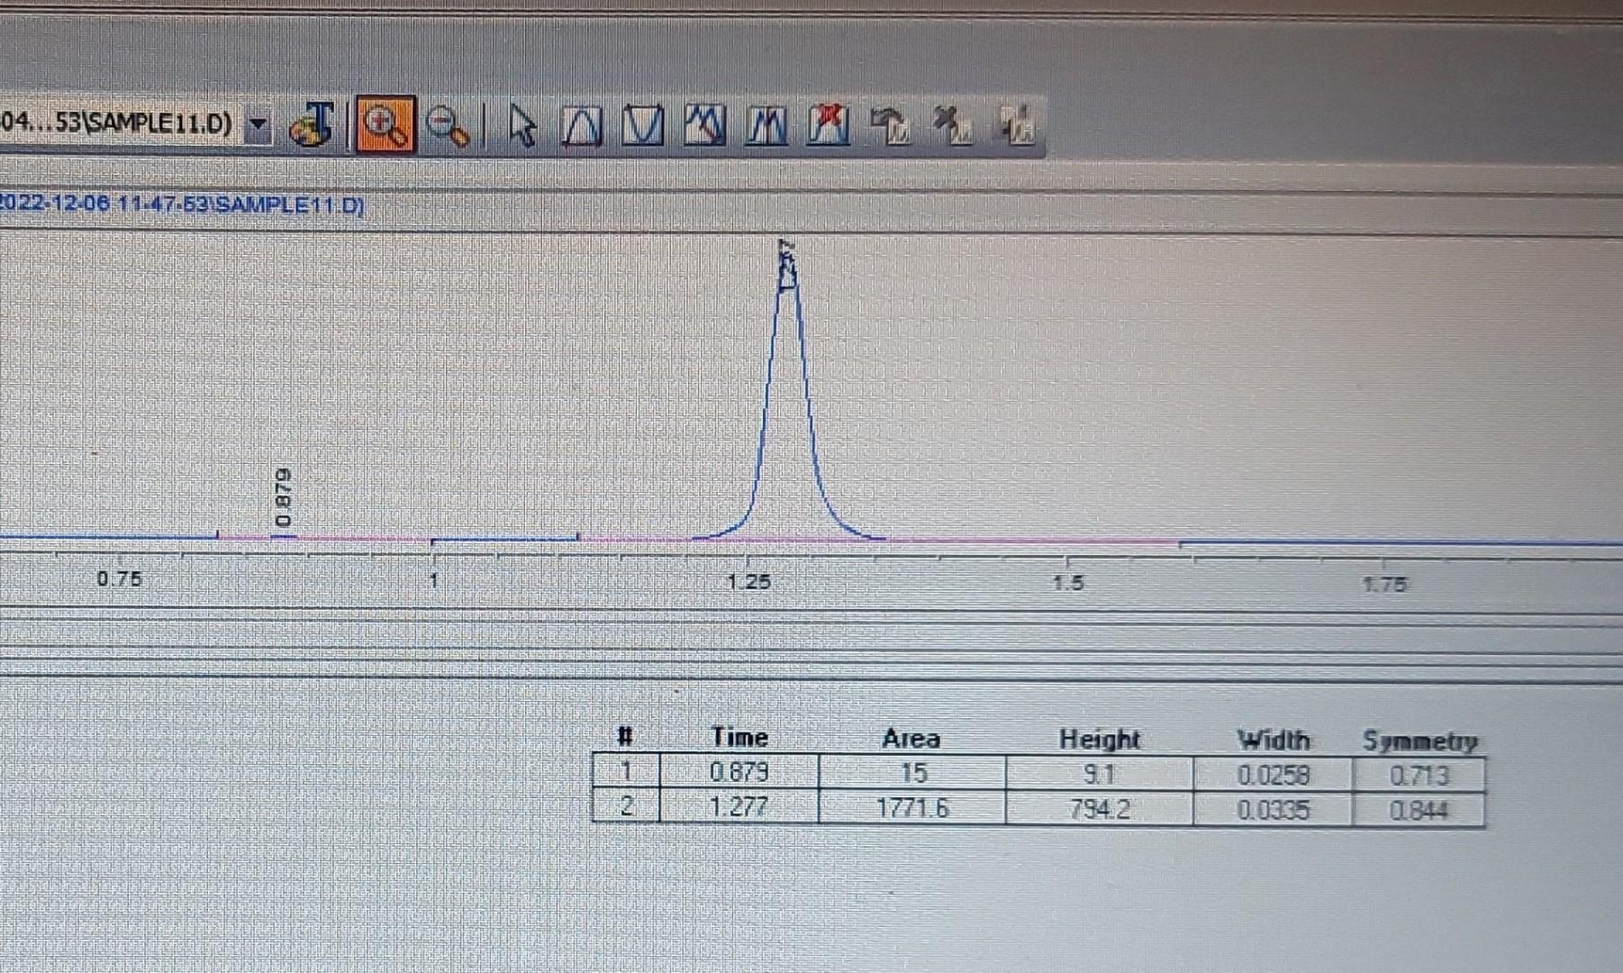Click the delete peak tool
Screen dimensions: 1623x973
coord(829,126)
